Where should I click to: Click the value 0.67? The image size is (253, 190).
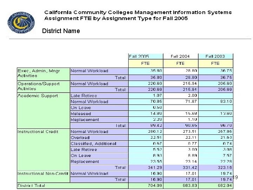click(x=157, y=144)
